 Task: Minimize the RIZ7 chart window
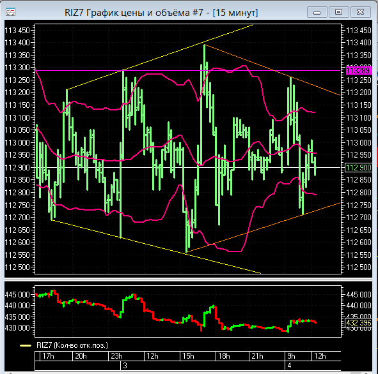(317, 12)
